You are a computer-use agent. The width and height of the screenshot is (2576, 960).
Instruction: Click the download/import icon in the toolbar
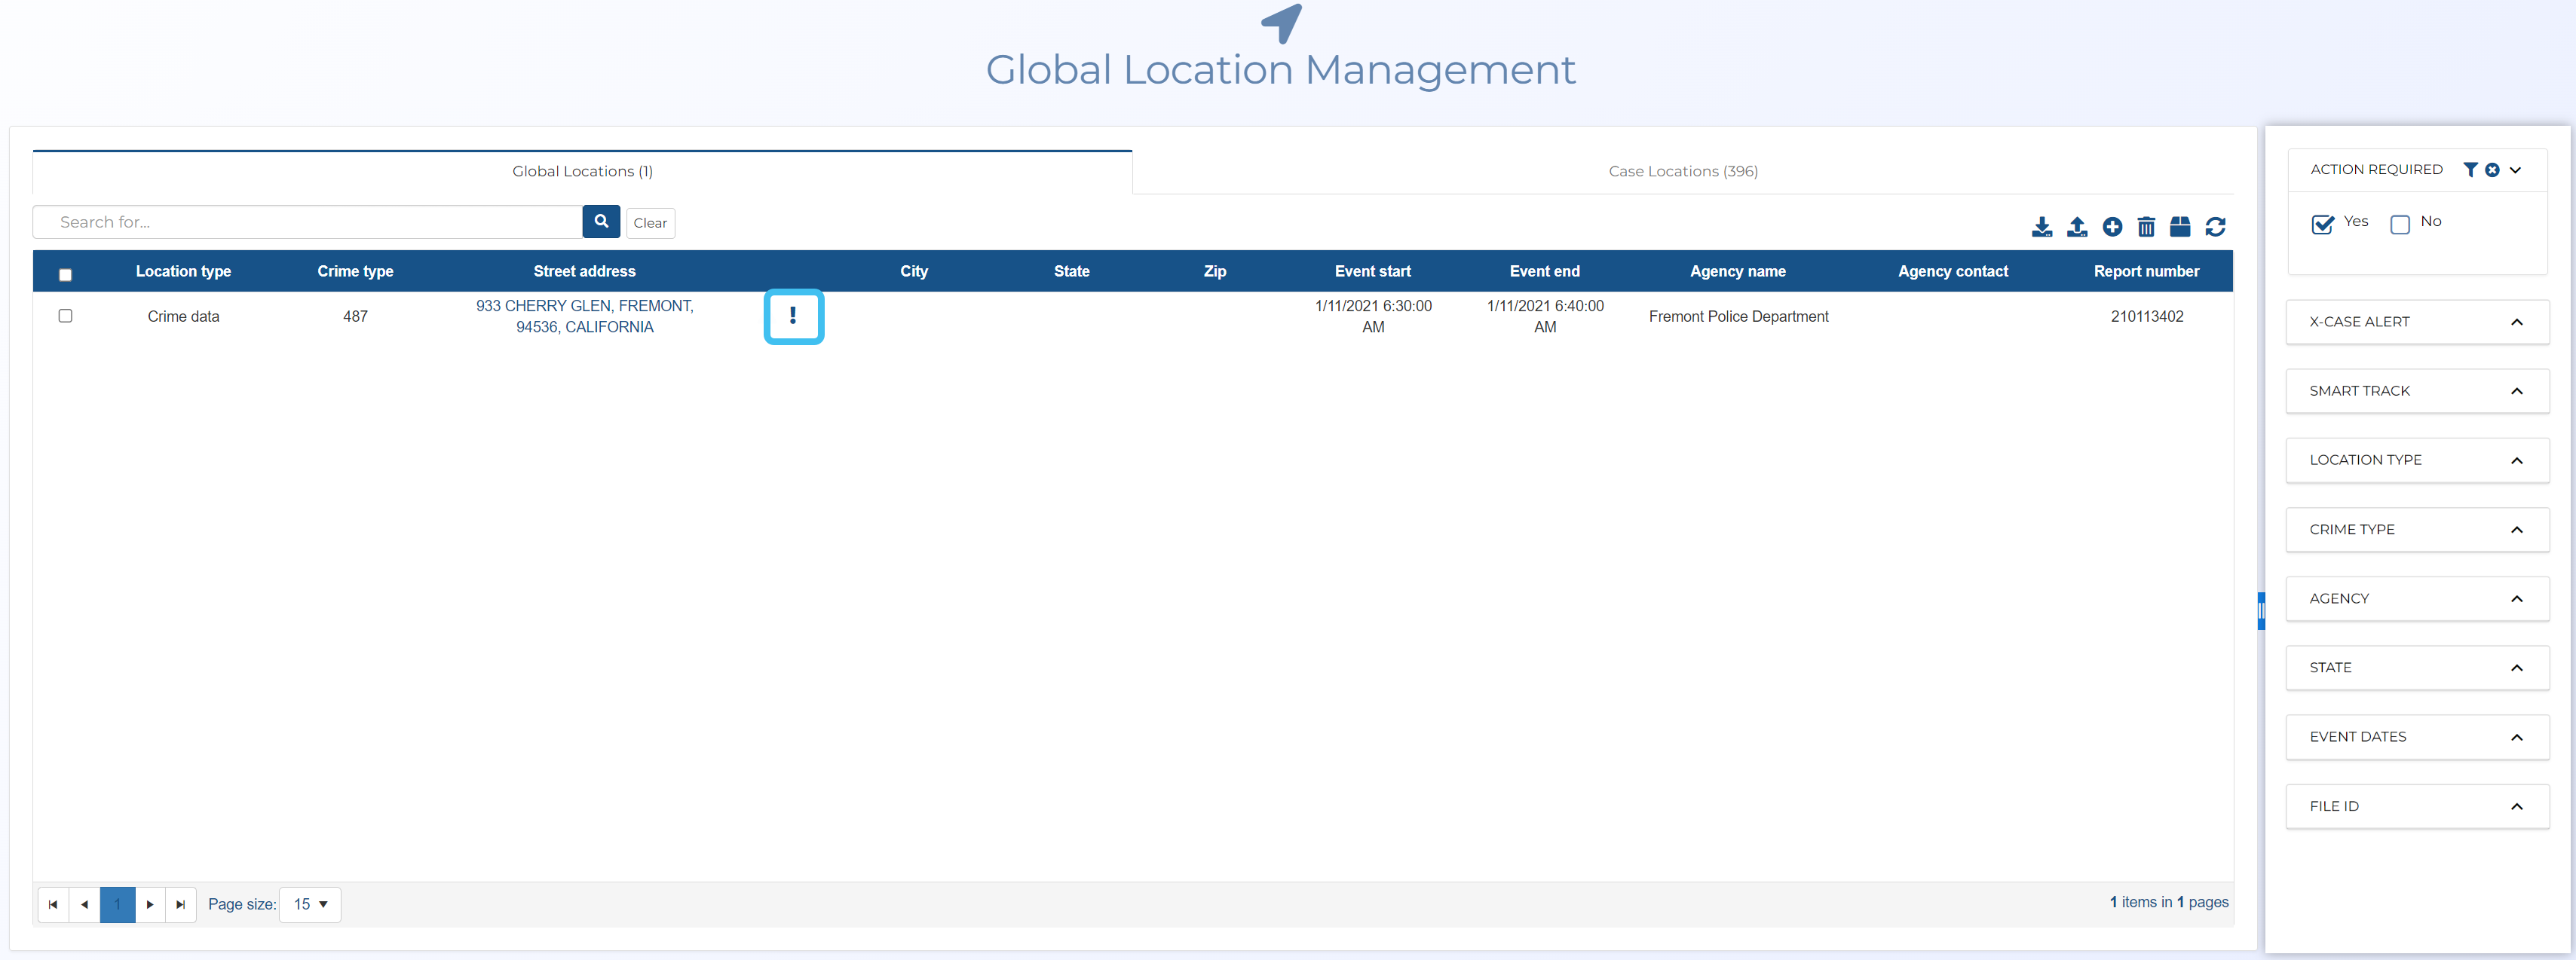[x=2042, y=227]
